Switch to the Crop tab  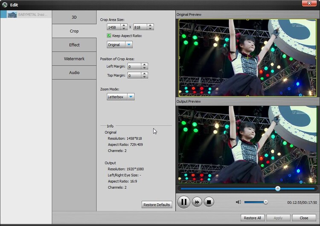pyautogui.click(x=74, y=31)
